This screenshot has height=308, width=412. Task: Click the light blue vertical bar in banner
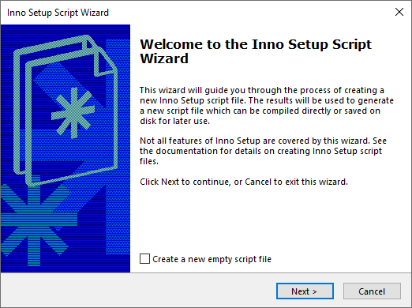118,147
